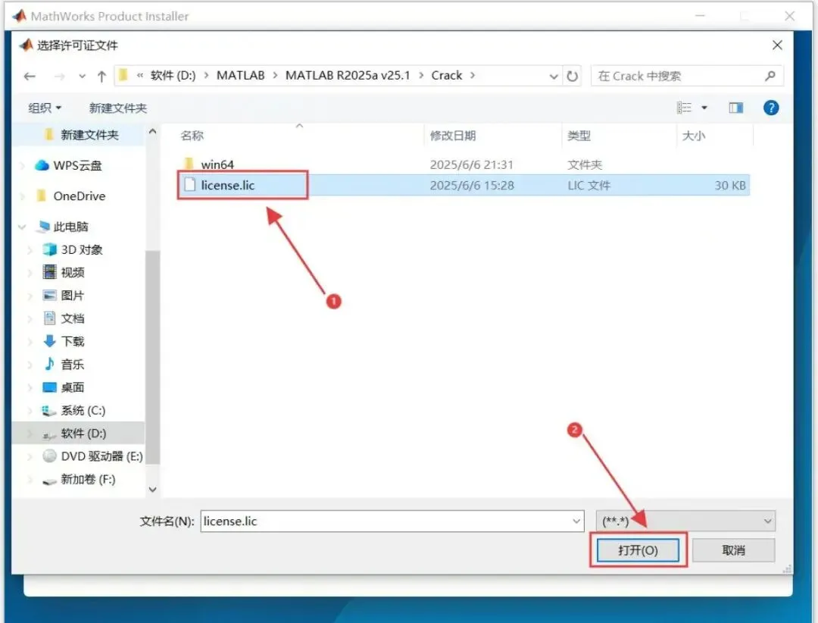Image resolution: width=818 pixels, height=623 pixels.
Task: Expand the address bar history dropdown
Action: tap(554, 77)
